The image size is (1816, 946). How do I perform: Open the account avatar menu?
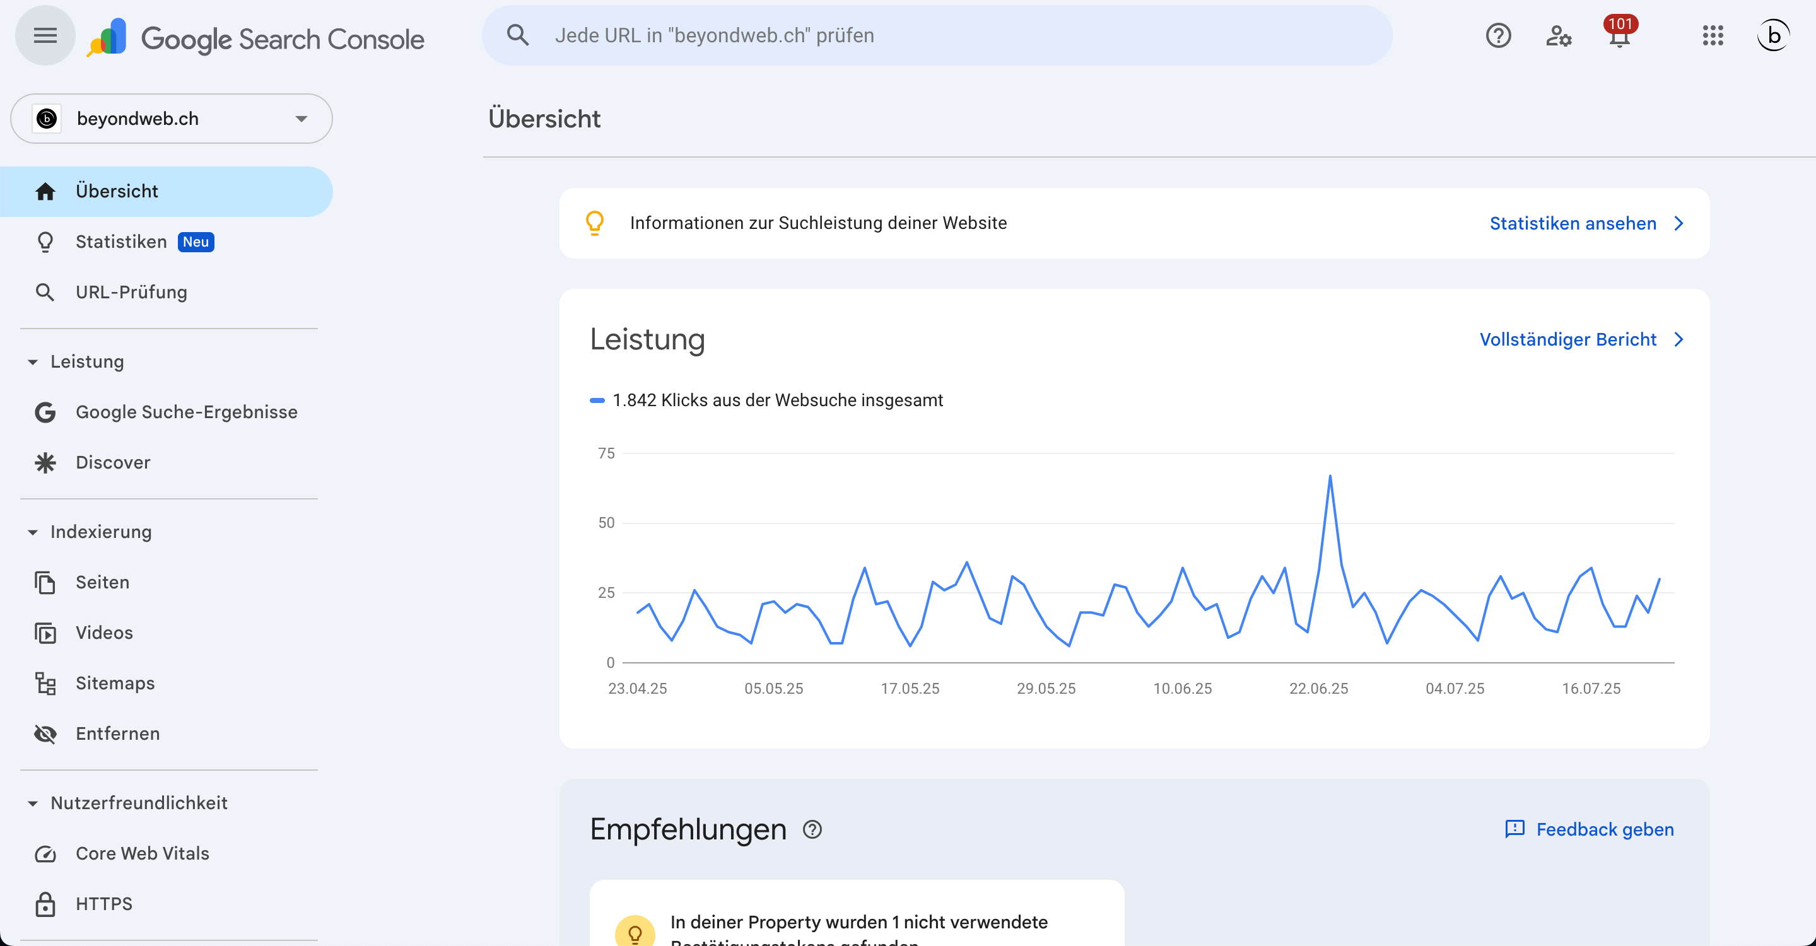pos(1774,35)
